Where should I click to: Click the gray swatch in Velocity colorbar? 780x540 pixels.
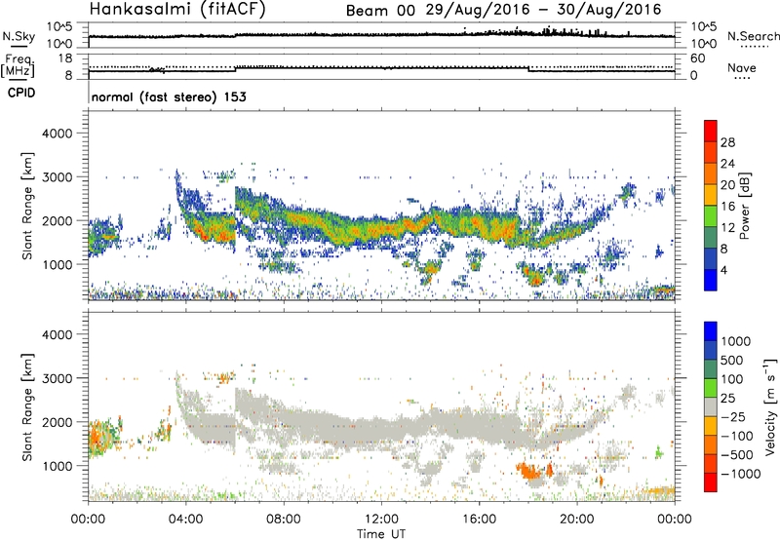711,407
